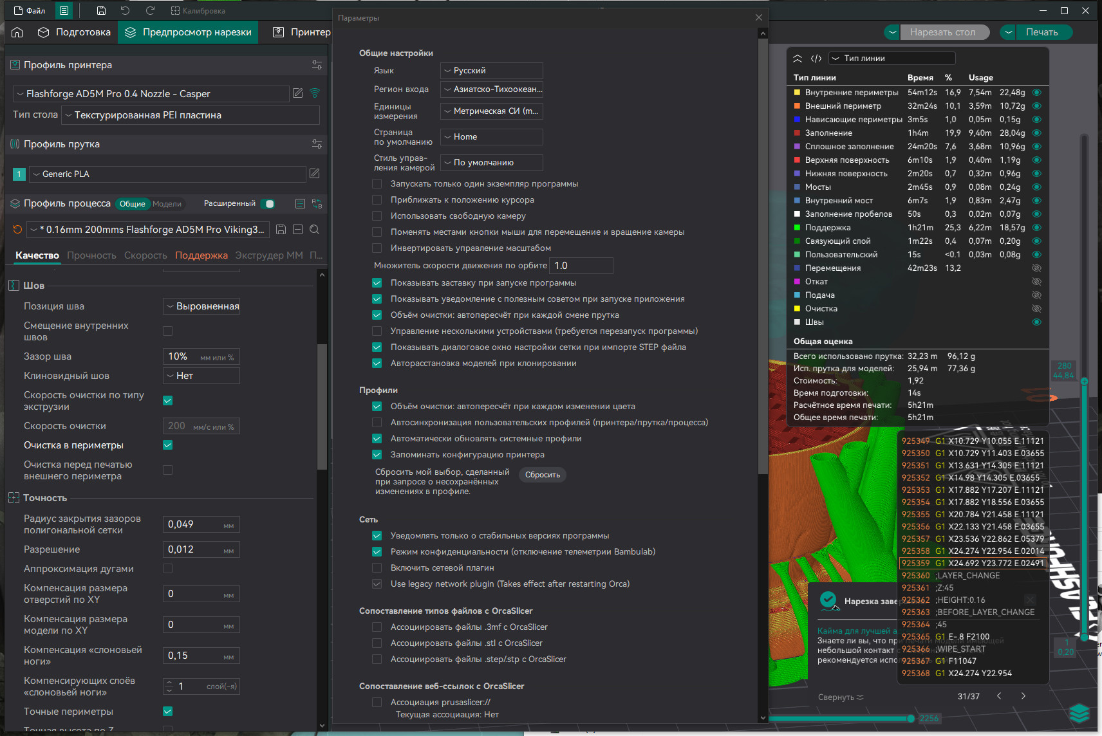Click the printer Wi-Fi connection icon

coord(315,93)
